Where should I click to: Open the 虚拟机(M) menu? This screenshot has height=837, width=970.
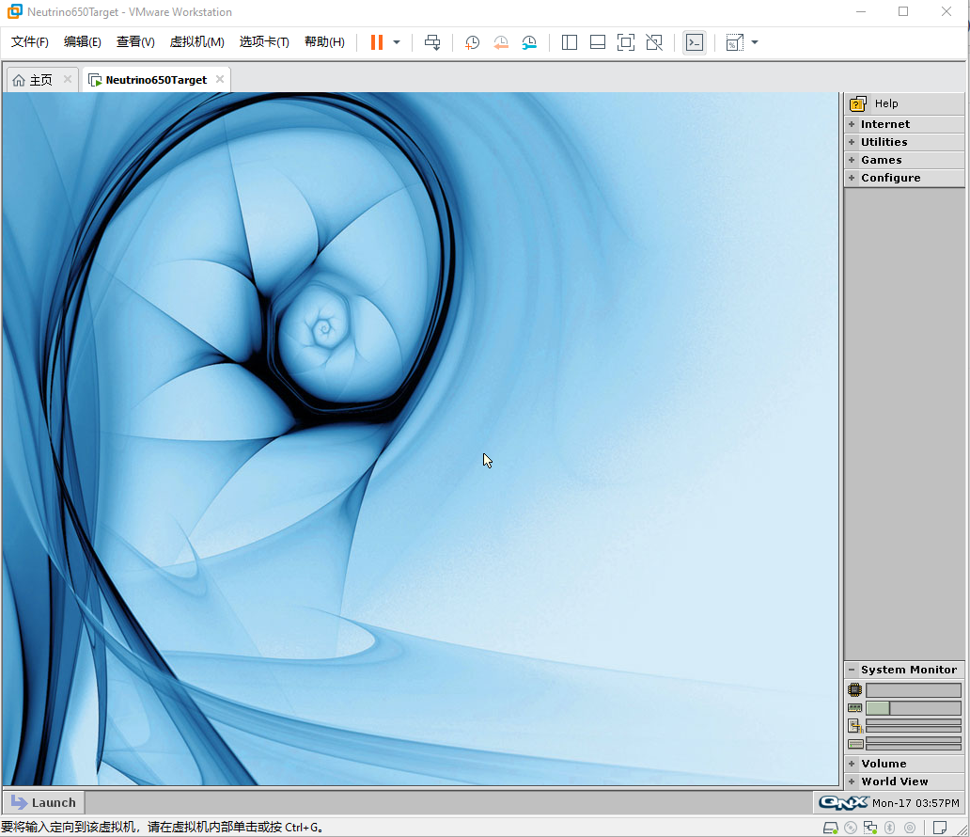pos(196,42)
